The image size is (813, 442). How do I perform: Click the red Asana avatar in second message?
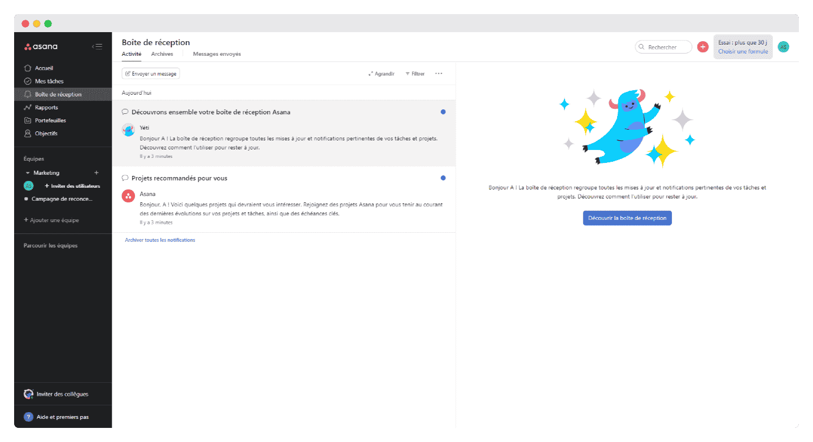(x=128, y=196)
